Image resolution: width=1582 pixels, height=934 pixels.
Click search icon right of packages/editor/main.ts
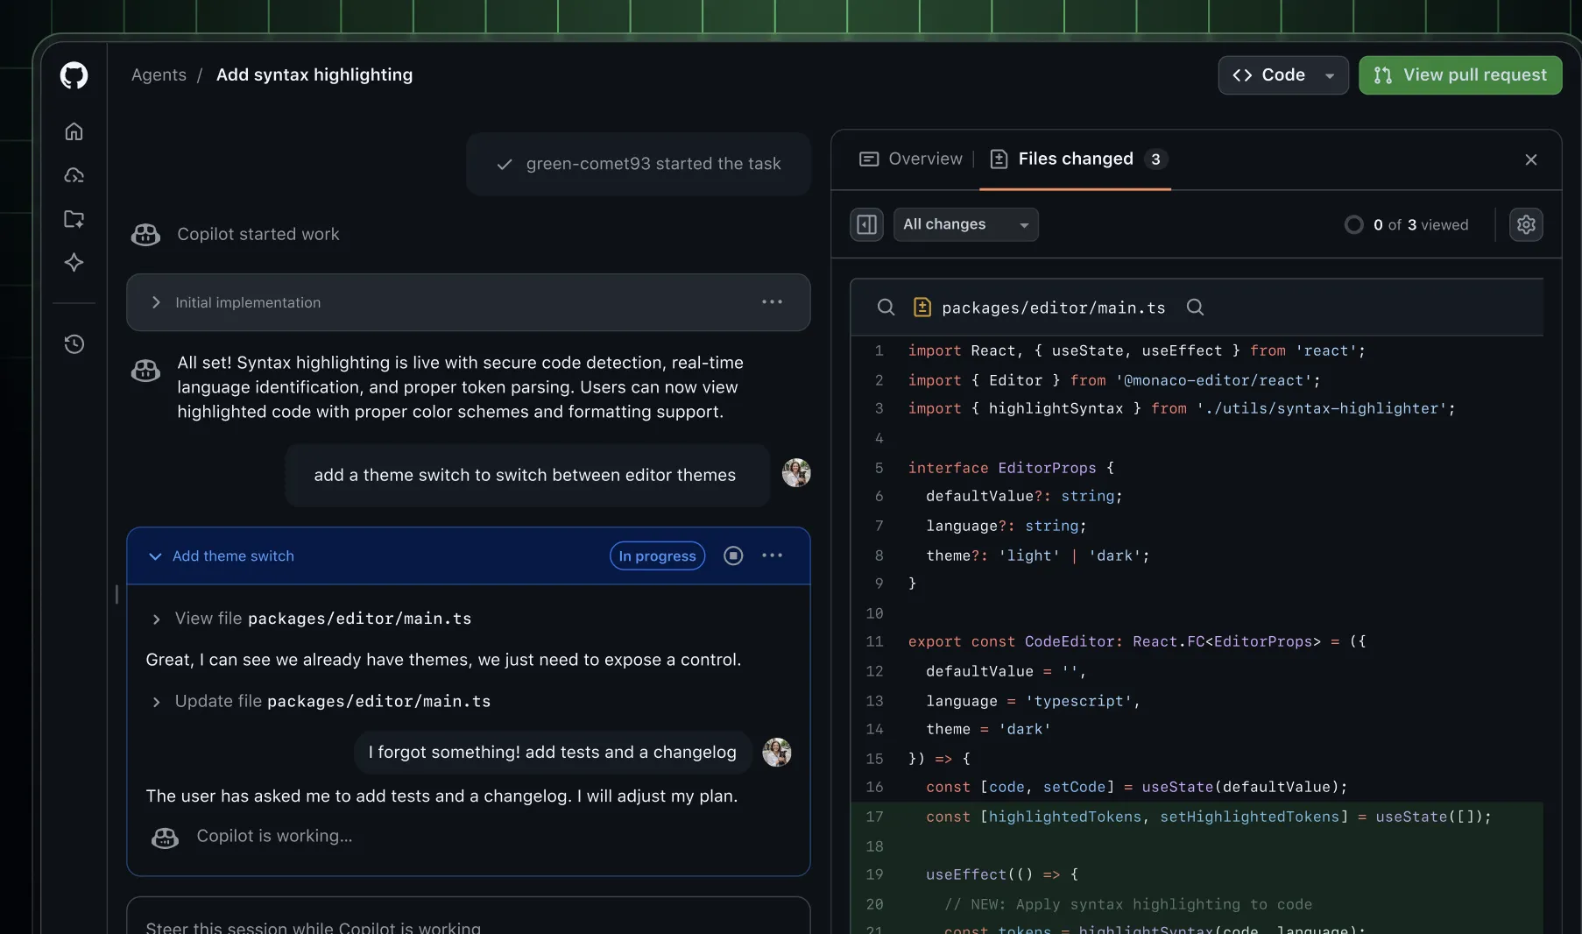click(x=1195, y=308)
